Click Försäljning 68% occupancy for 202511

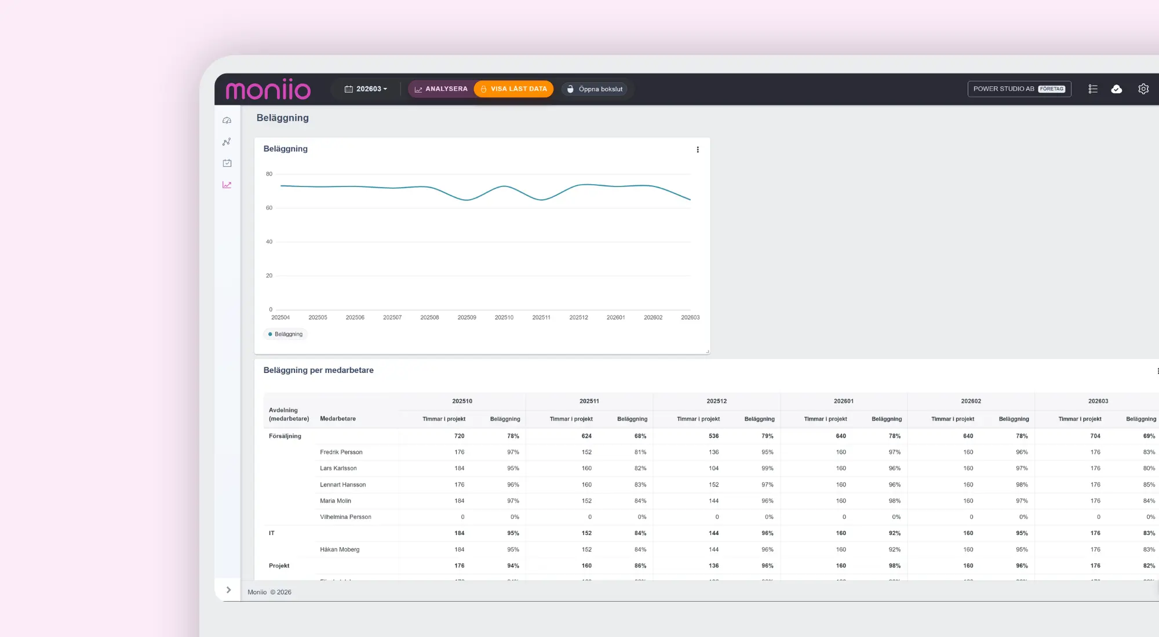tap(640, 436)
